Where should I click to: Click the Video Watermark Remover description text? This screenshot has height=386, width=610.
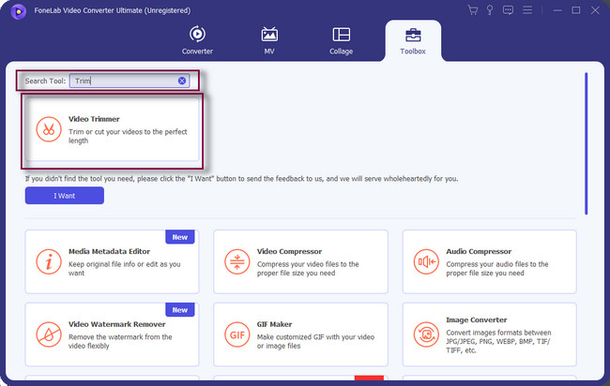(x=120, y=341)
